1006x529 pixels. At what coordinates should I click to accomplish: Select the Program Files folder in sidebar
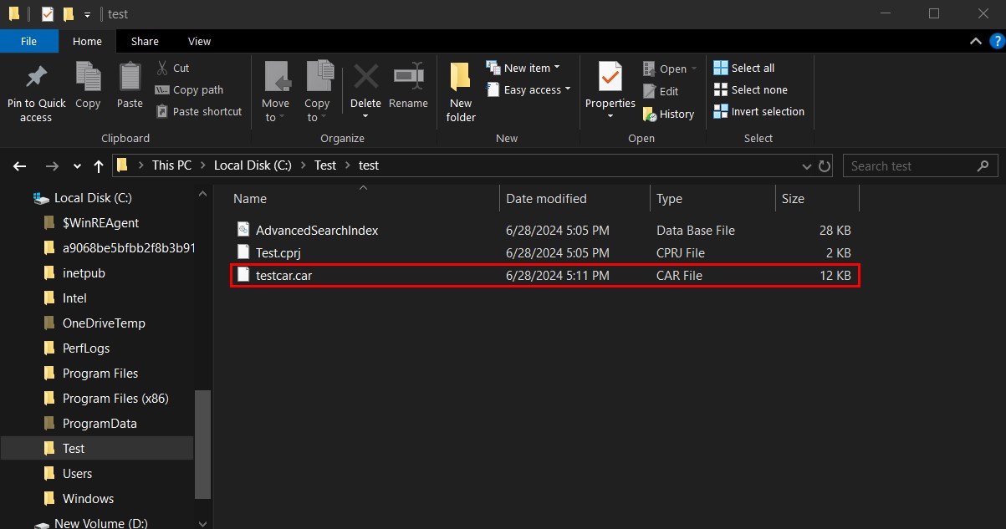[100, 374]
